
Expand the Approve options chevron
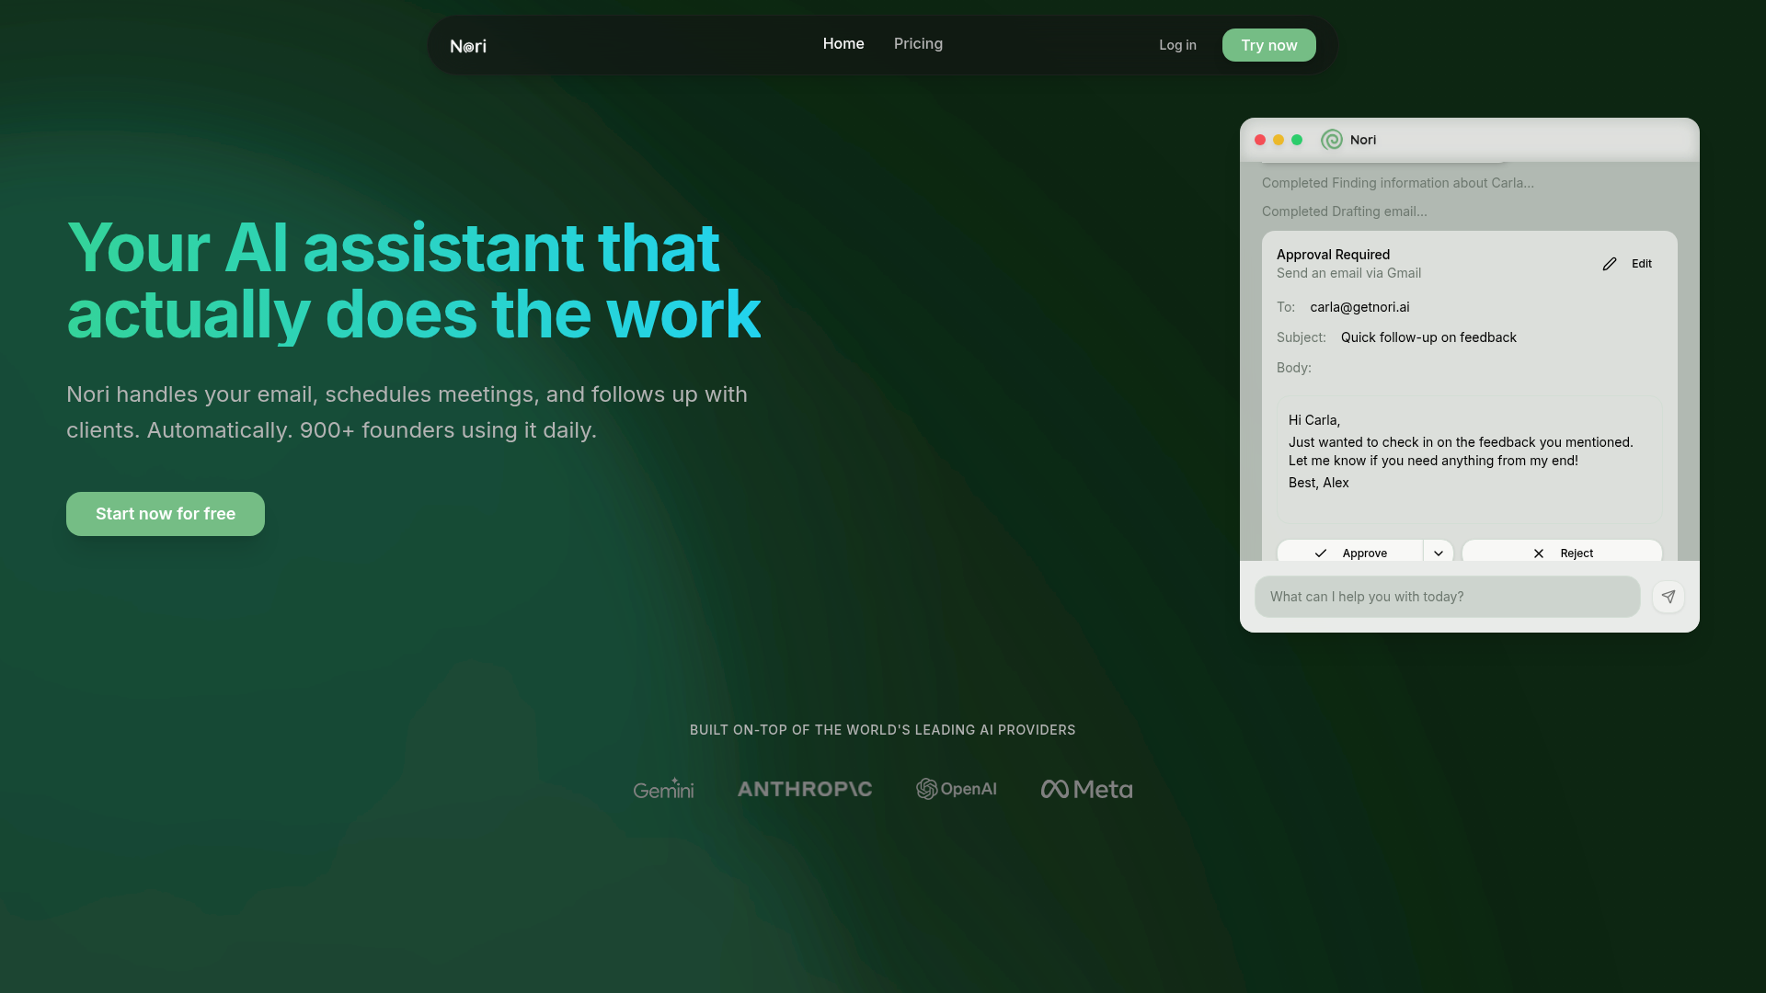(1439, 553)
